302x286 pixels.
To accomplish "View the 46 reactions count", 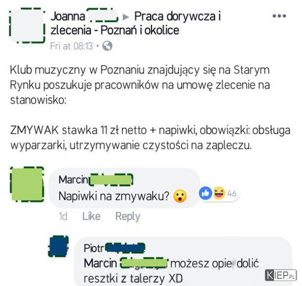I will [232, 193].
